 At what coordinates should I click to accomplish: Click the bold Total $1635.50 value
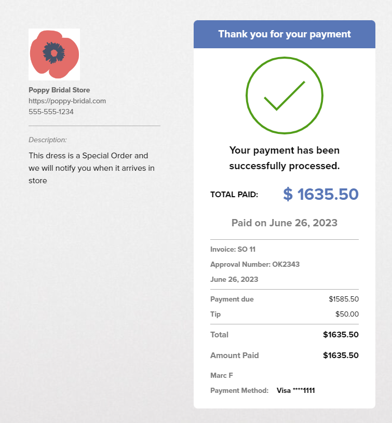point(341,335)
